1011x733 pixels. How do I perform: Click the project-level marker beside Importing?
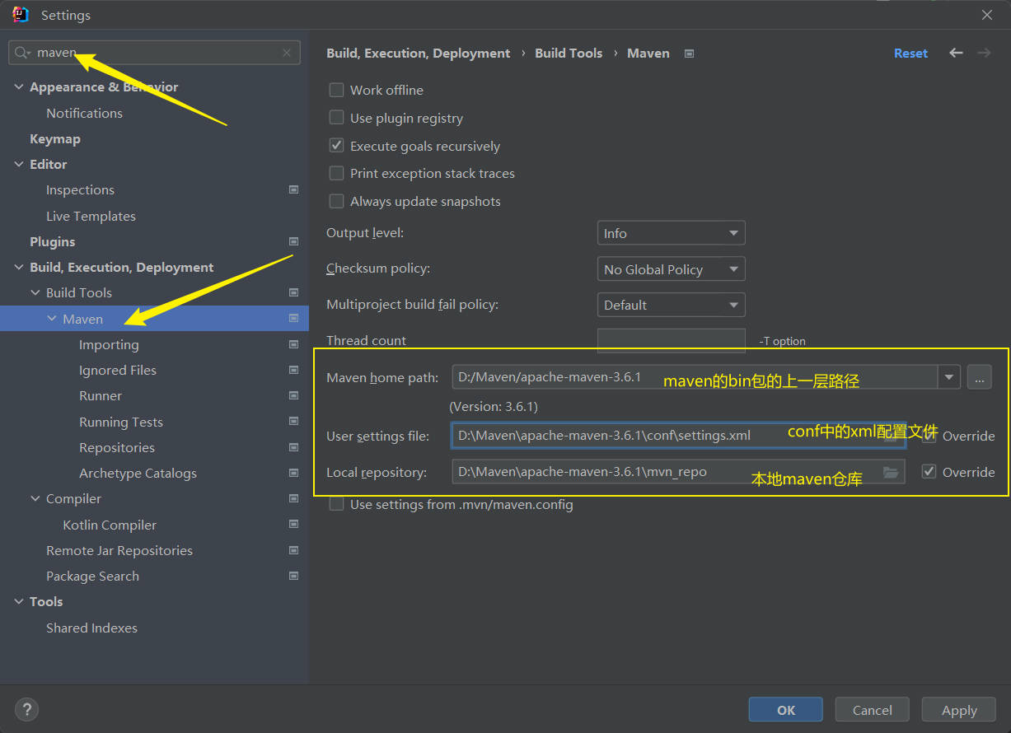pyautogui.click(x=293, y=344)
